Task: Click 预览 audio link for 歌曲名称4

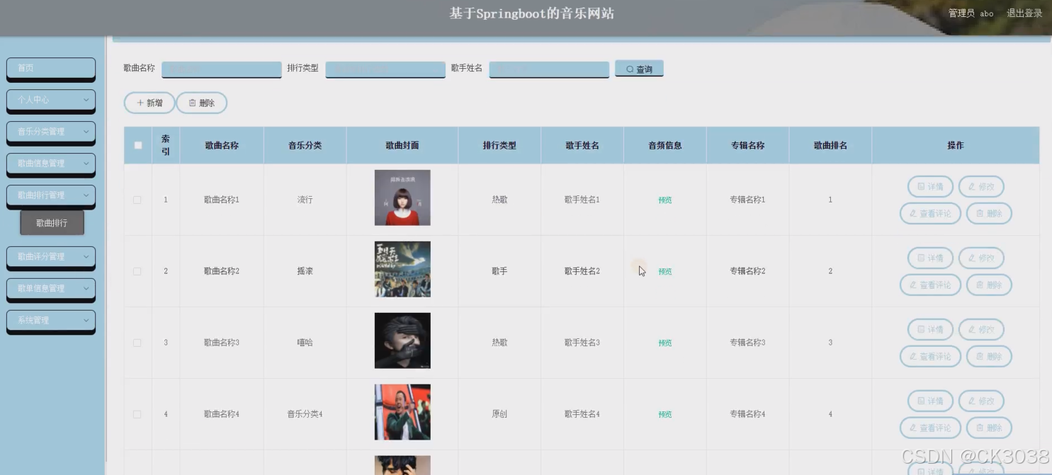Action: click(664, 415)
